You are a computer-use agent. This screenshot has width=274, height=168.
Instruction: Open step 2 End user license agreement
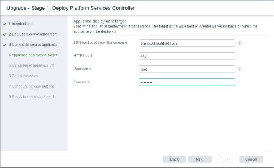33,34
